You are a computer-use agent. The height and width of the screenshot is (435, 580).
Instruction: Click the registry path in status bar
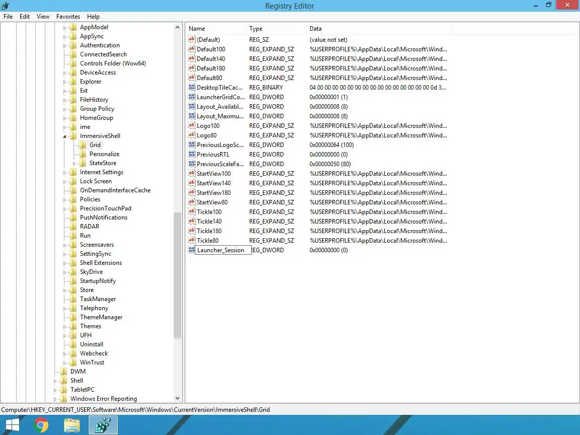point(135,409)
